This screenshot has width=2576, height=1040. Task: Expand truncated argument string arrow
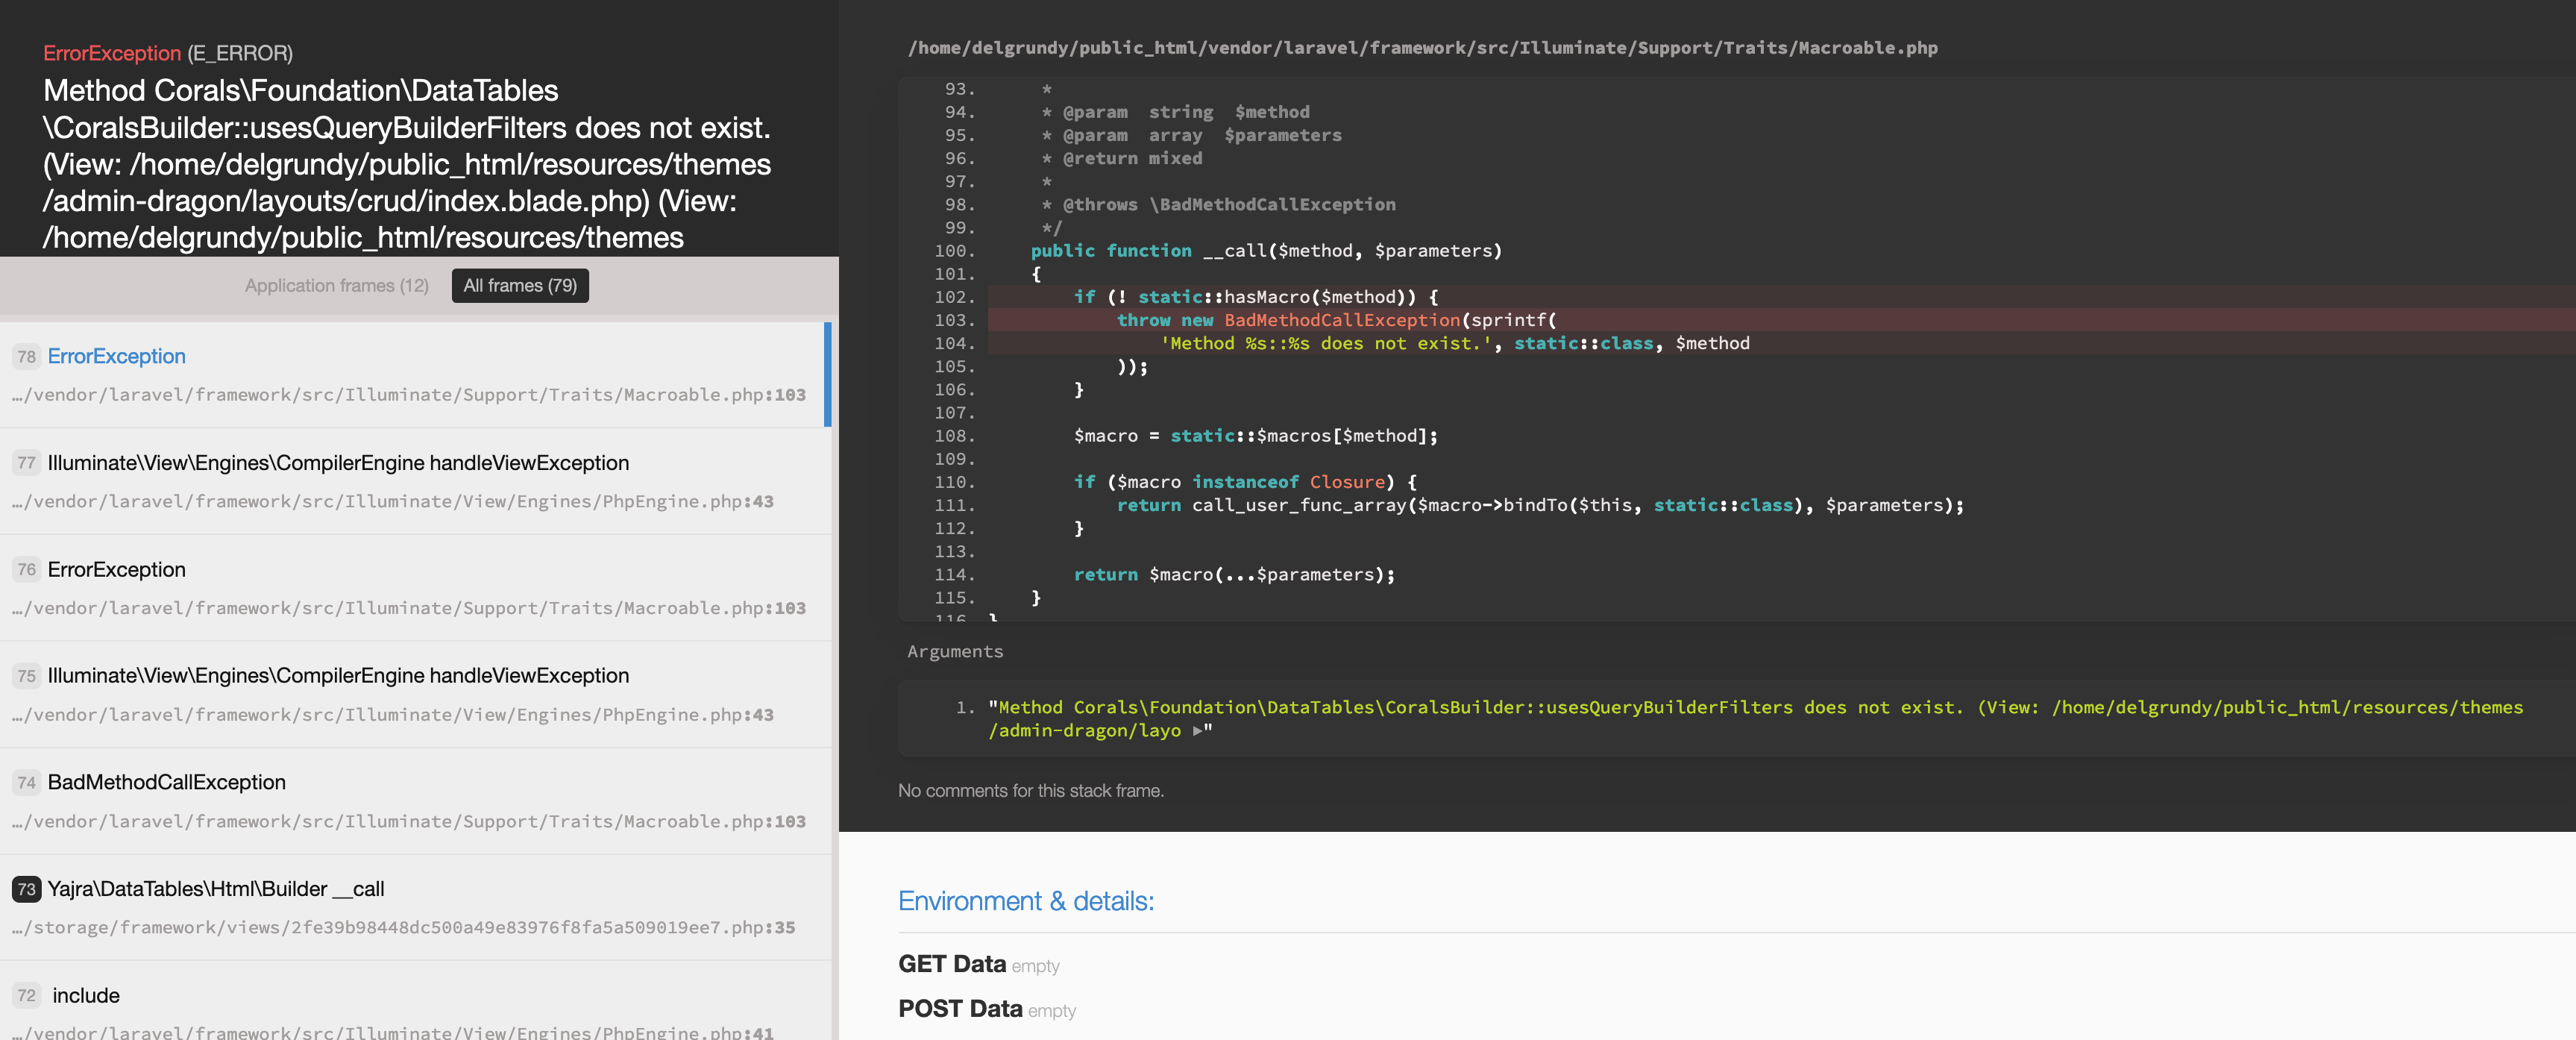1198,731
